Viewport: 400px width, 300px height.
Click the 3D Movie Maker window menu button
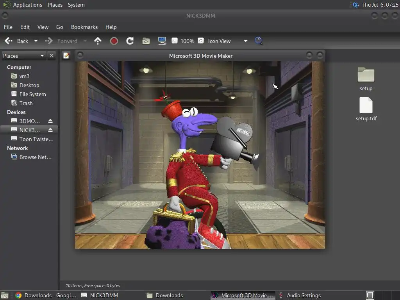(80, 55)
